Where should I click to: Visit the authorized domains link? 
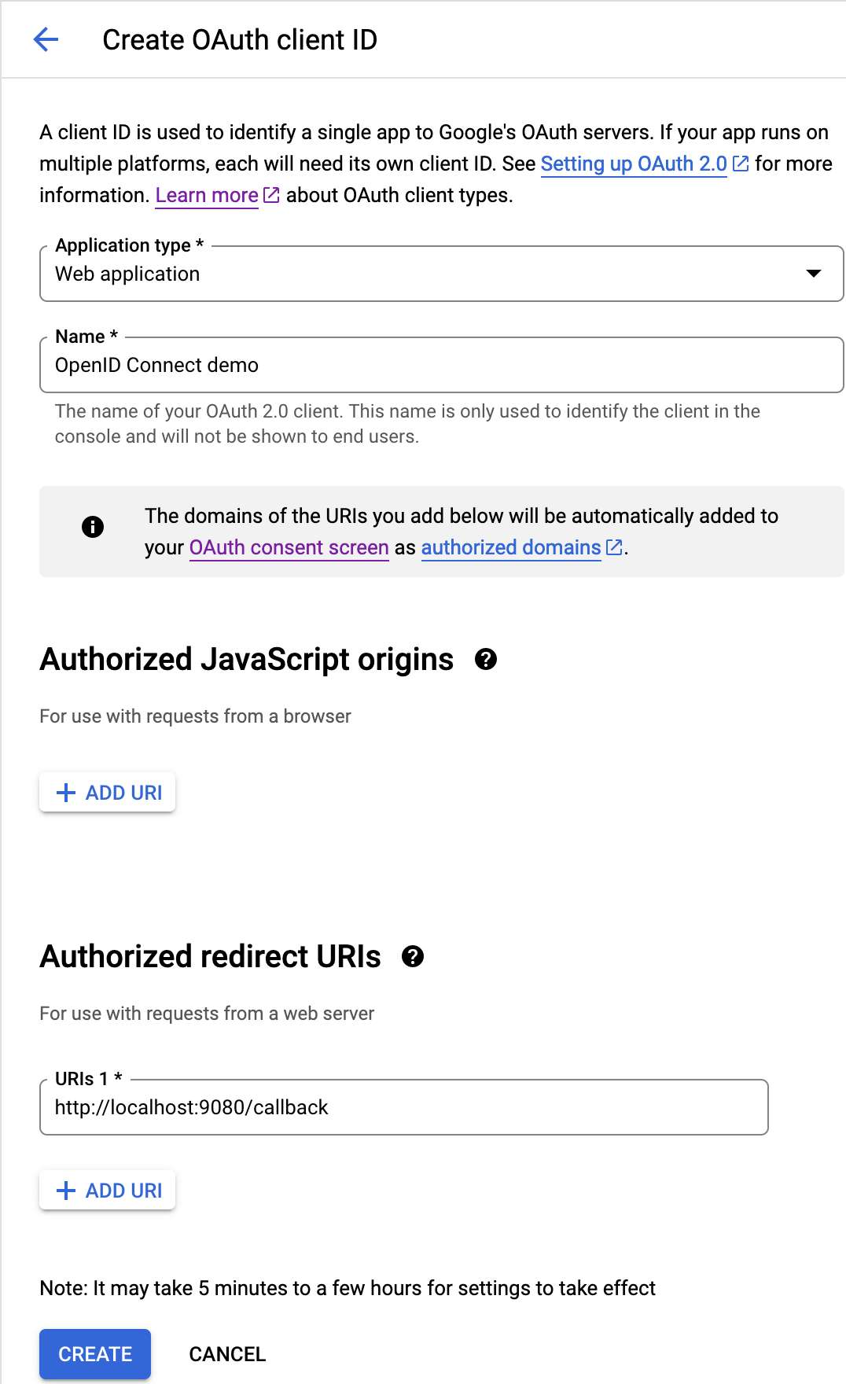(511, 547)
